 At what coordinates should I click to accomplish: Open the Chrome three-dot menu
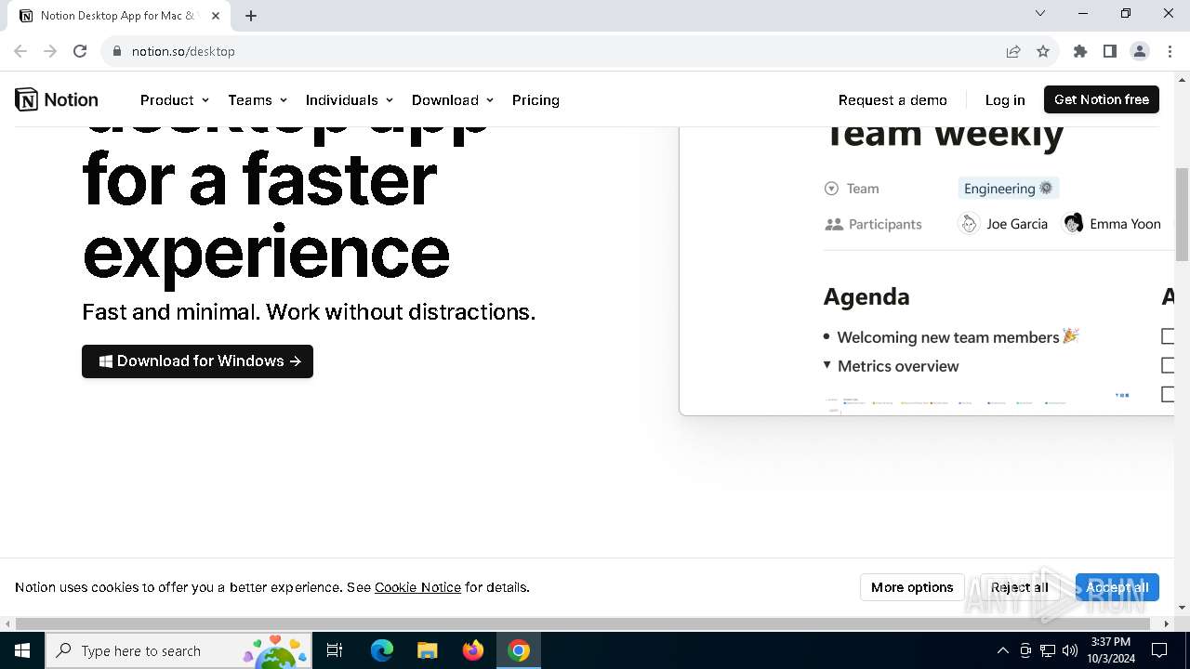[x=1170, y=51]
